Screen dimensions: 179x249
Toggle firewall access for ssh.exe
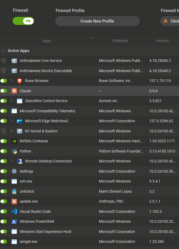(4, 181)
